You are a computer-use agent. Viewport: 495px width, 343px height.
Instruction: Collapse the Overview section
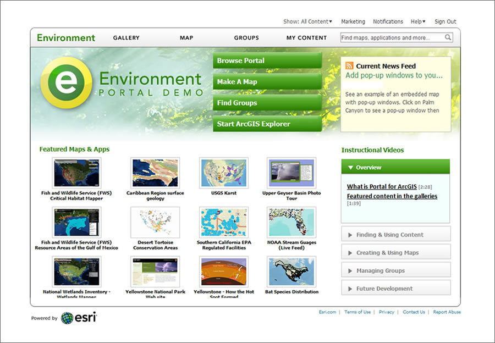395,167
